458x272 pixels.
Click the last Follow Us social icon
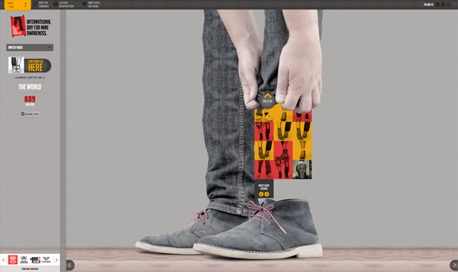pyautogui.click(x=449, y=4)
